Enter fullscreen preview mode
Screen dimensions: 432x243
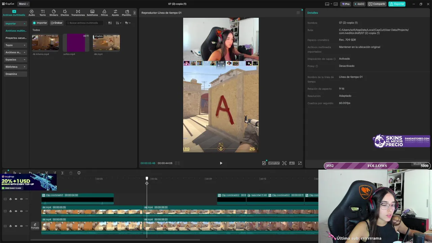pos(300,163)
